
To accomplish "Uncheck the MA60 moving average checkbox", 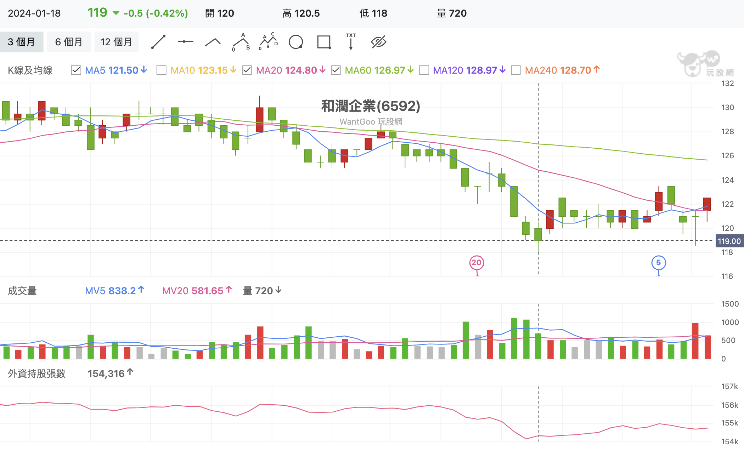I will pos(336,70).
